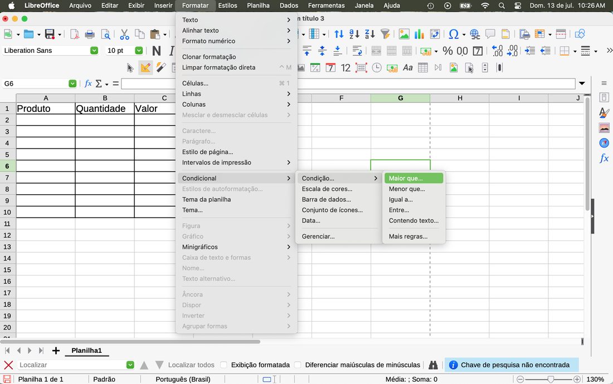Open the font size dropdown arrow
613x384 pixels.
click(x=139, y=50)
